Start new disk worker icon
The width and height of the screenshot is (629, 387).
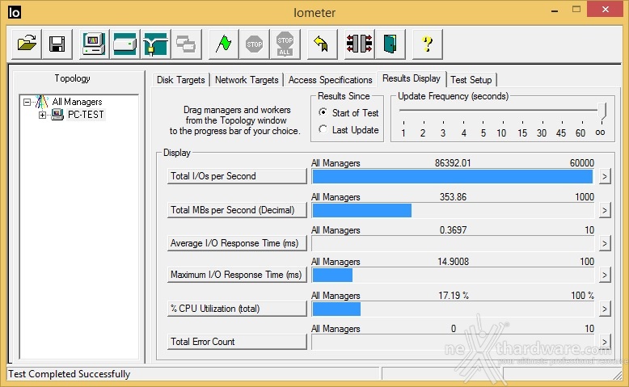tap(125, 44)
